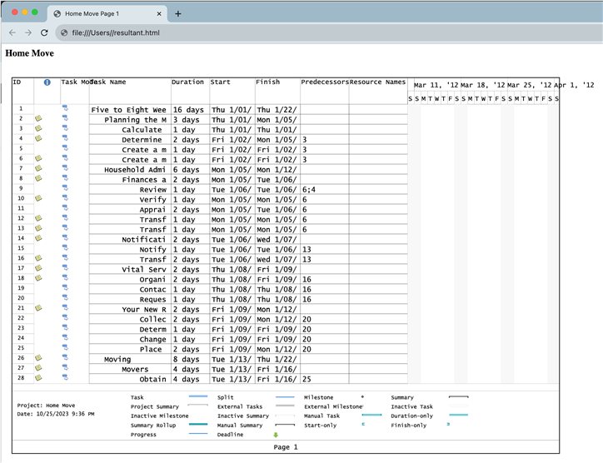Click the teal Manual Task legend swatch
Screen dimensions: 603x463
pos(371,416)
